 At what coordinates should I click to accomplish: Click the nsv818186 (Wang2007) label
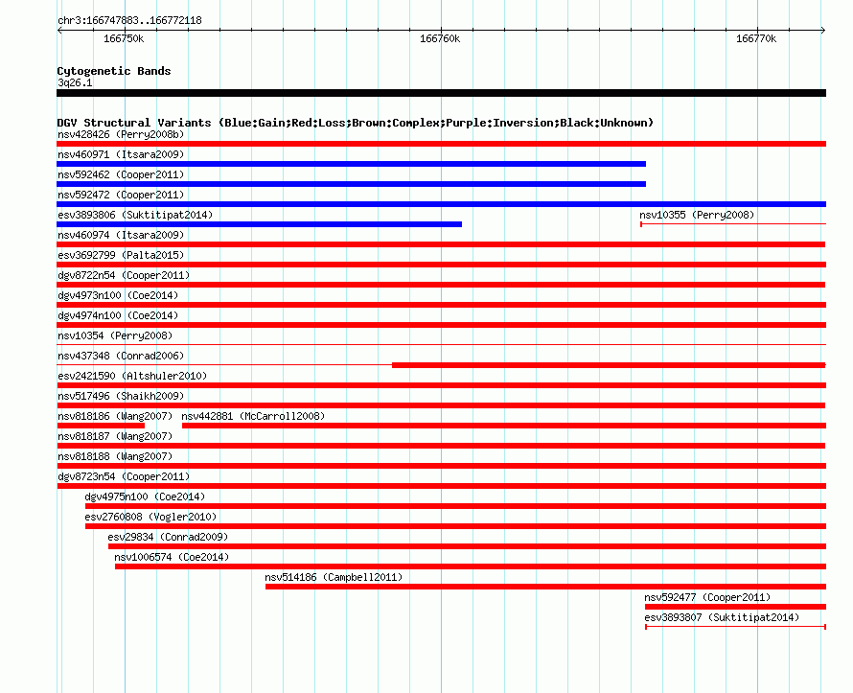[115, 416]
